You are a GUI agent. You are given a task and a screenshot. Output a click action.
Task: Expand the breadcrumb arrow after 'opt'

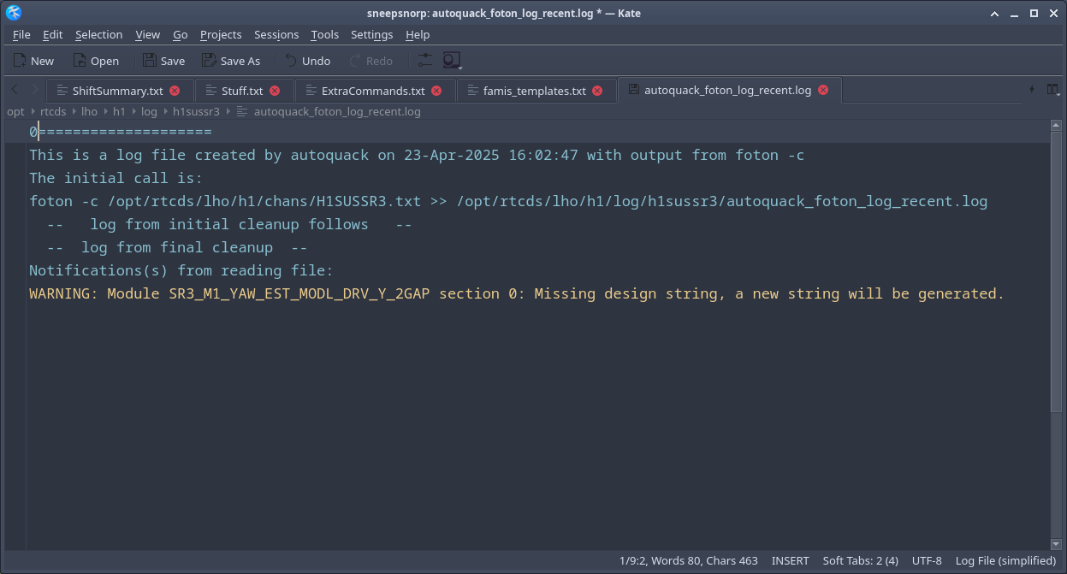(x=33, y=112)
